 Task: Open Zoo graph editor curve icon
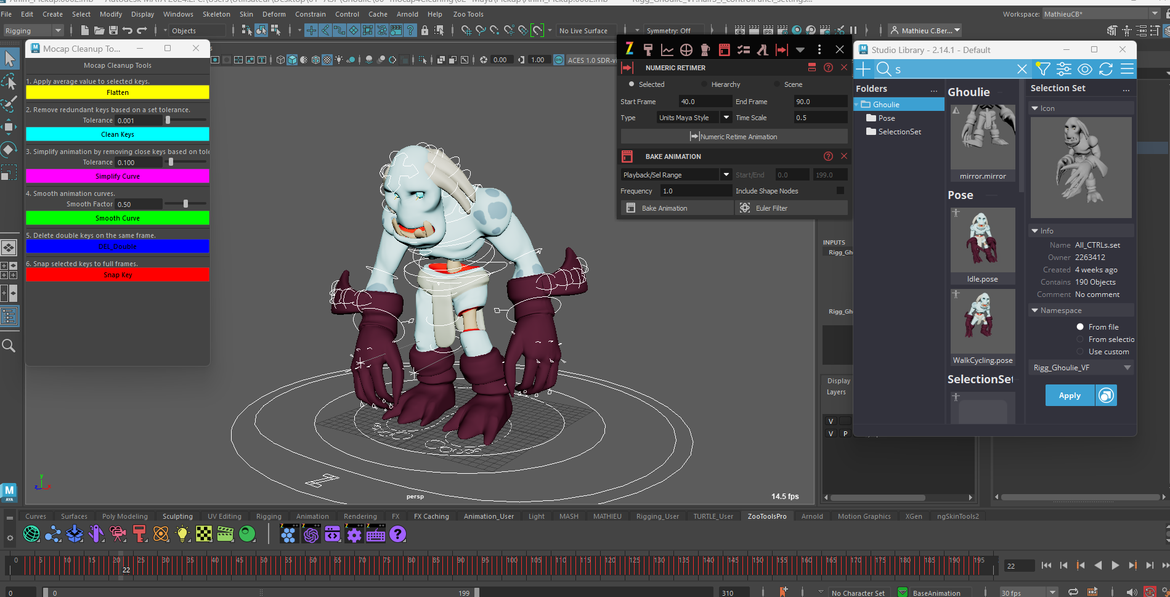667,49
